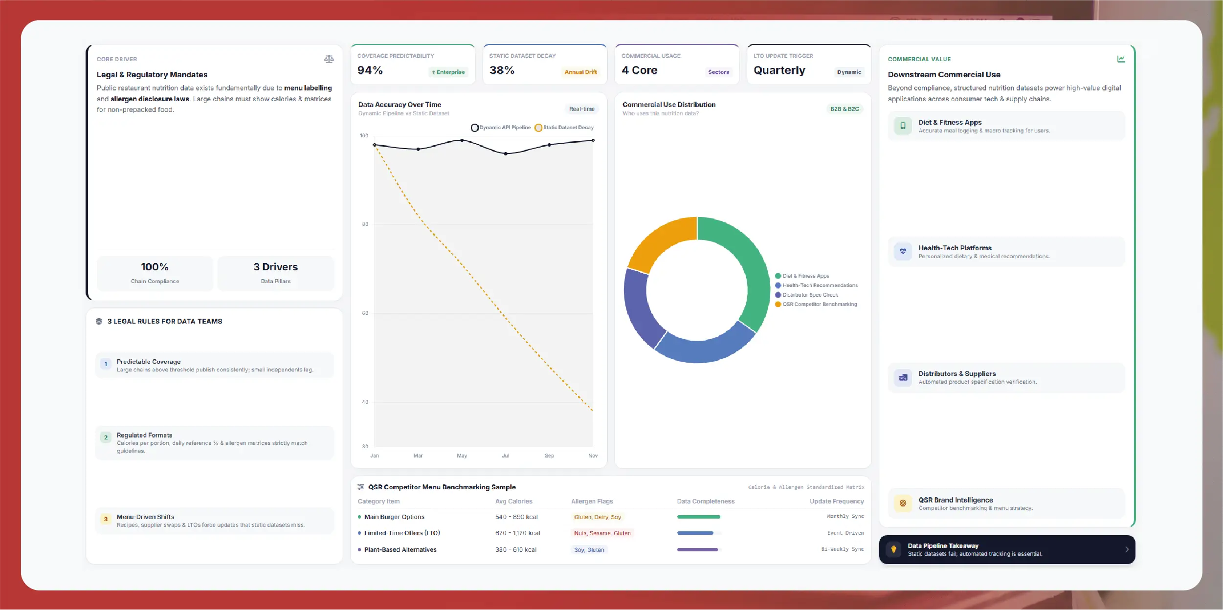Click the Limited-Time Offers (LTO) row label
The height and width of the screenshot is (610, 1223).
pyautogui.click(x=402, y=533)
